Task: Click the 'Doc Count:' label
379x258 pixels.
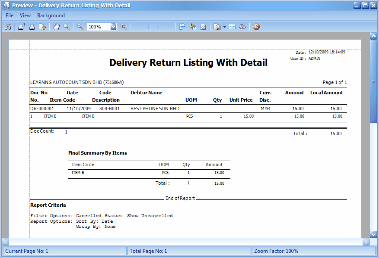Action: [42, 131]
